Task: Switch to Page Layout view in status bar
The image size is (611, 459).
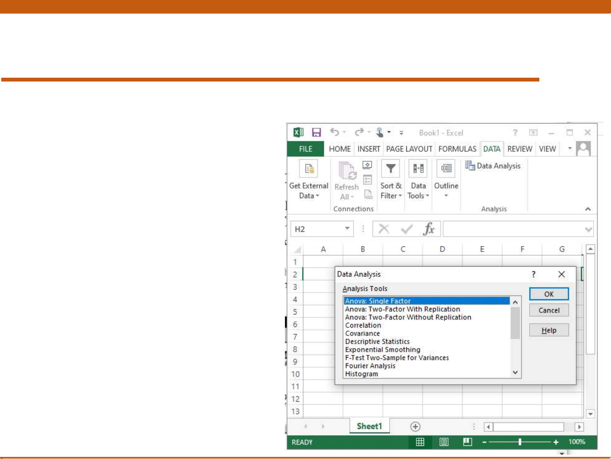Action: pyautogui.click(x=444, y=442)
